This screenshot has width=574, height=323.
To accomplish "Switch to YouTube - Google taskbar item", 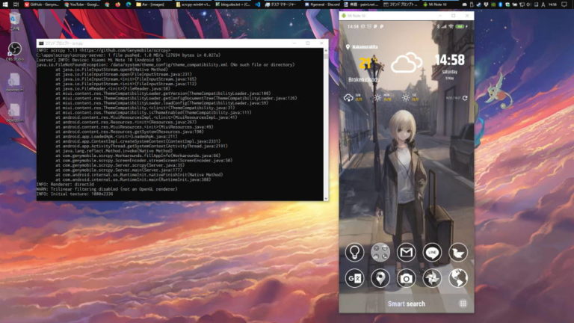I will [82, 4].
